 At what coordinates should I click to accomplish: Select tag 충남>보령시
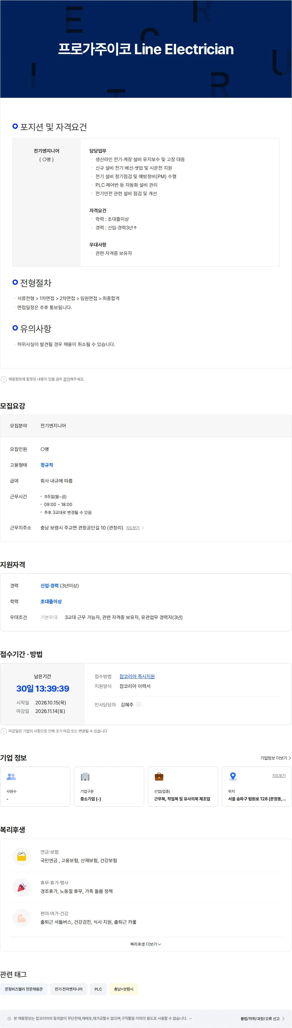123,989
